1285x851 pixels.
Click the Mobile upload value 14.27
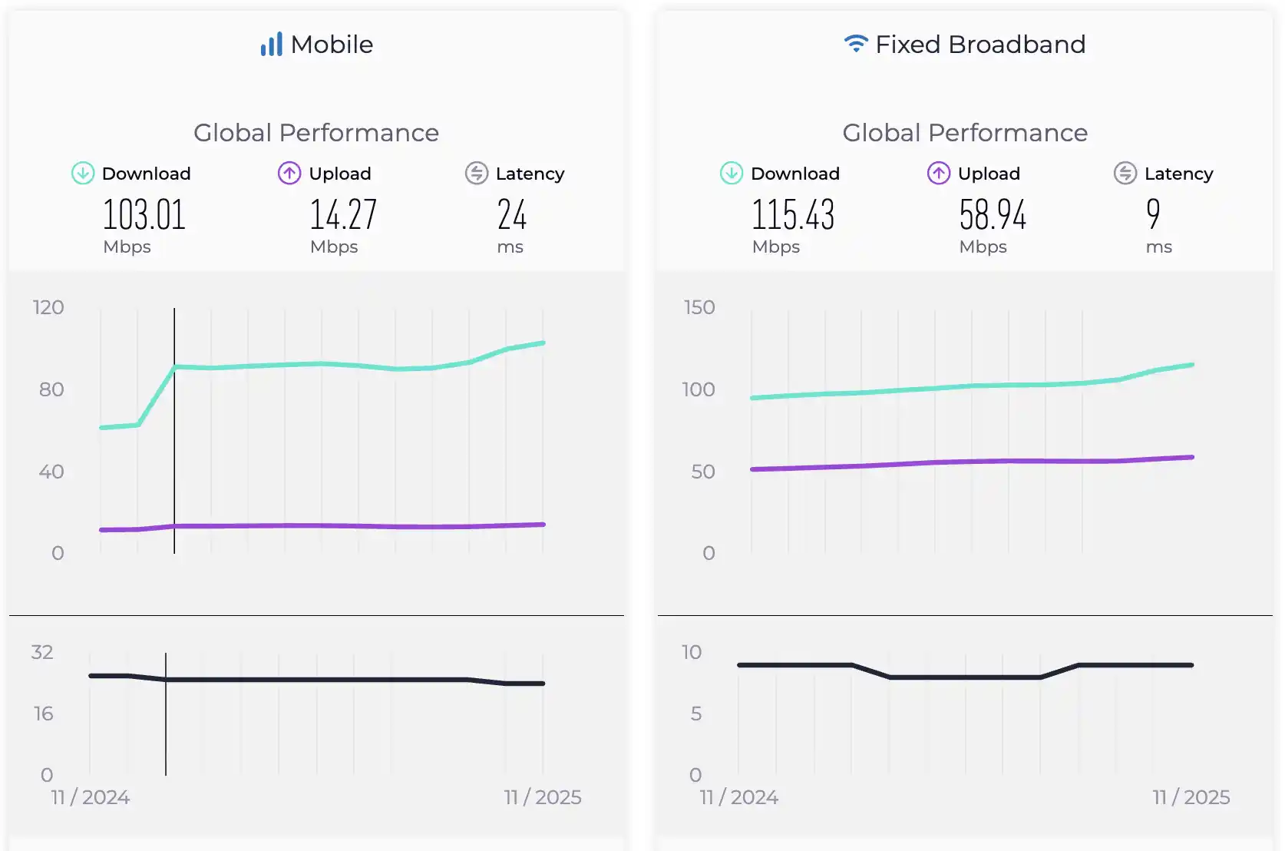tap(343, 215)
